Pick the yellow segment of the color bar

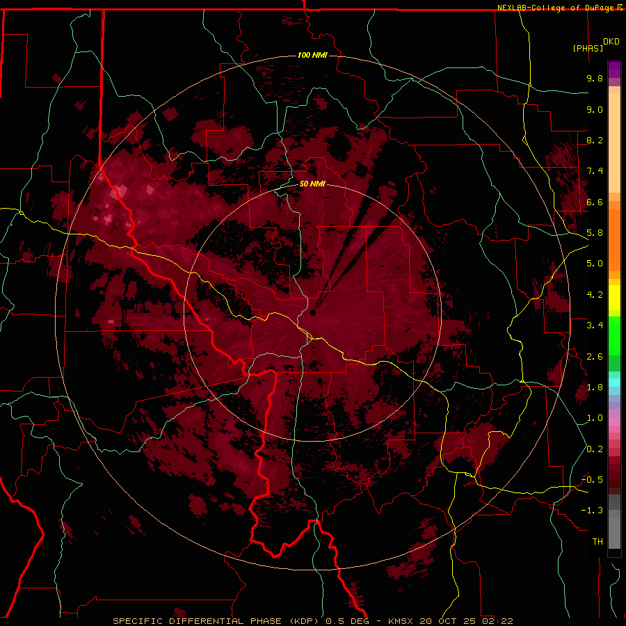(614, 298)
